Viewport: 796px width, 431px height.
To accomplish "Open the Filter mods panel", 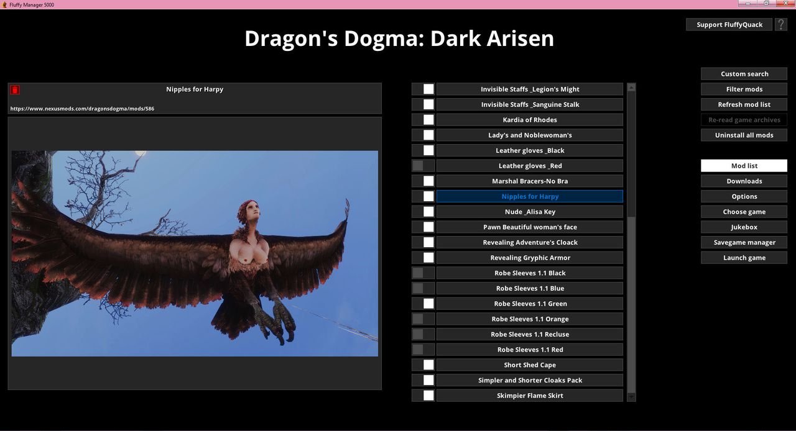I will [x=744, y=89].
